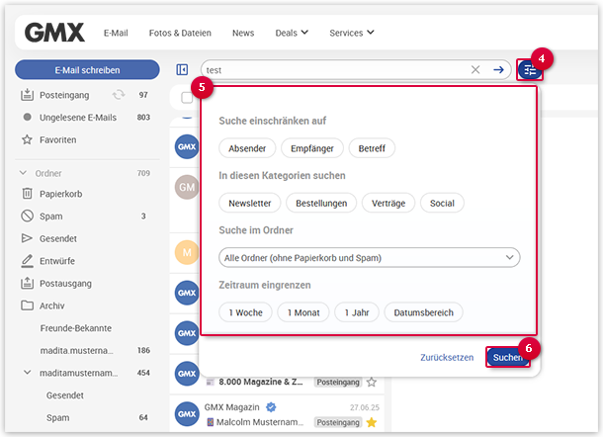Open the 8.000 Magazine & Z... email
This screenshot has height=437, width=603.
261,382
